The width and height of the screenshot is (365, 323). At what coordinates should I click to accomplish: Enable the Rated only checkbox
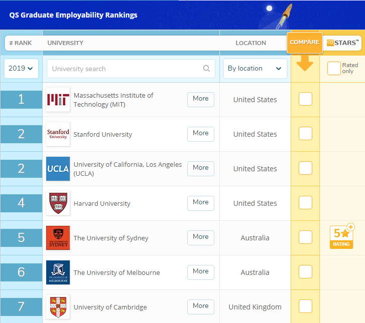coord(334,69)
